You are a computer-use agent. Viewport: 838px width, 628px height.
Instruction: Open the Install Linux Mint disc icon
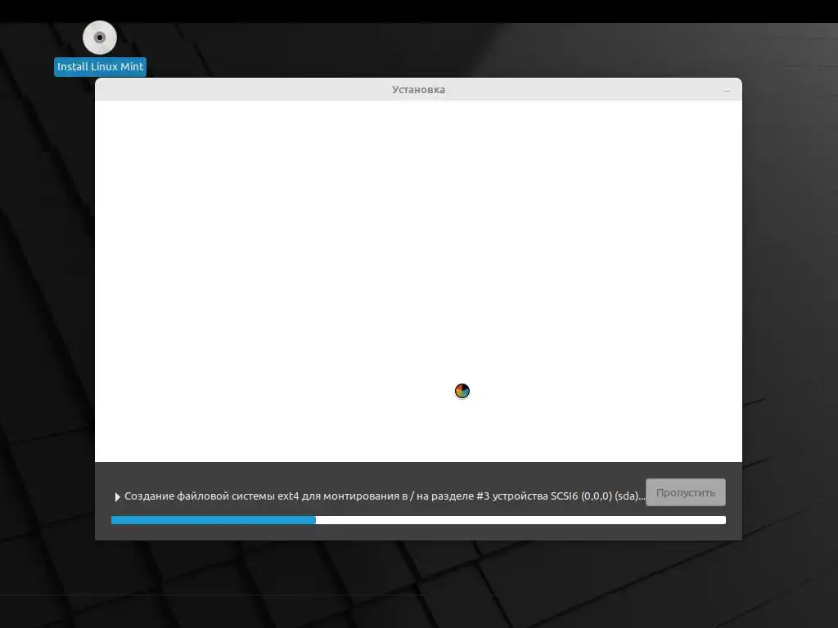coord(99,38)
